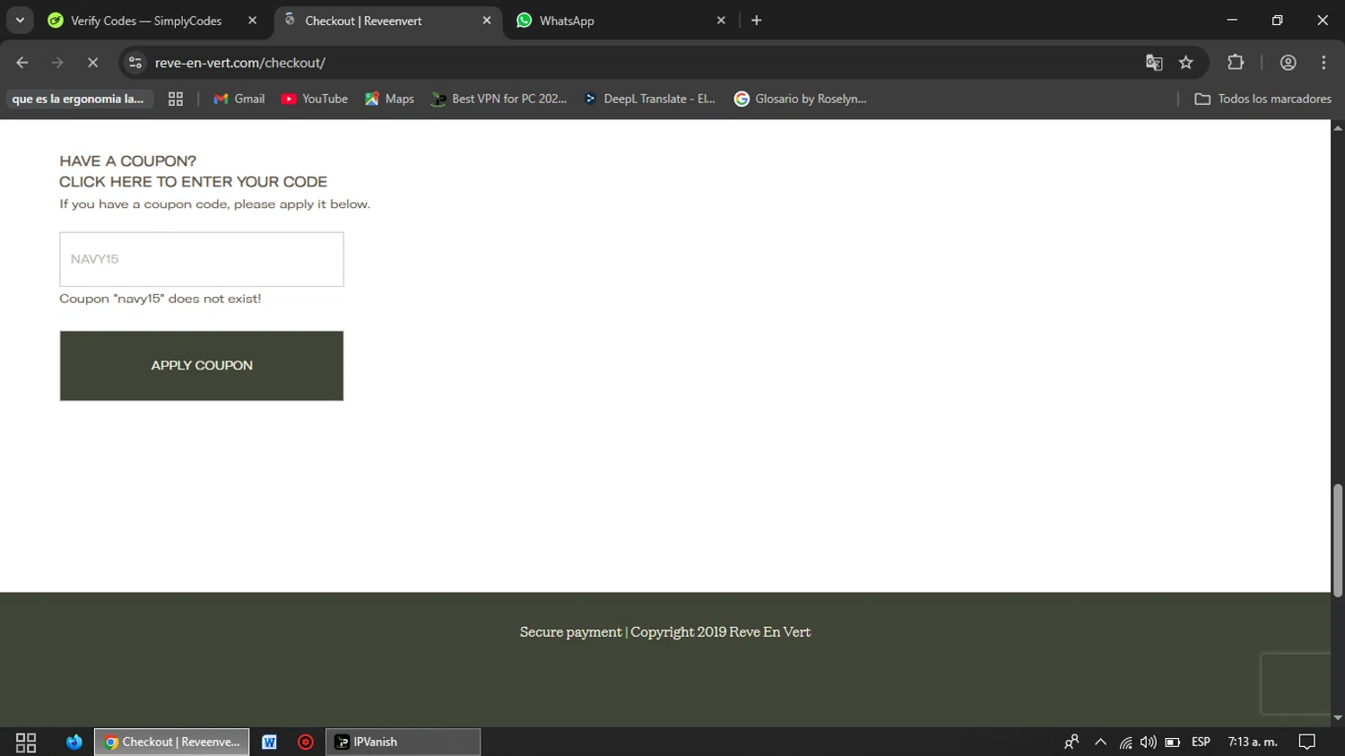The height and width of the screenshot is (756, 1345).
Task: Switch to the Verify Codes — SimplyCodes tab
Action: 146,21
